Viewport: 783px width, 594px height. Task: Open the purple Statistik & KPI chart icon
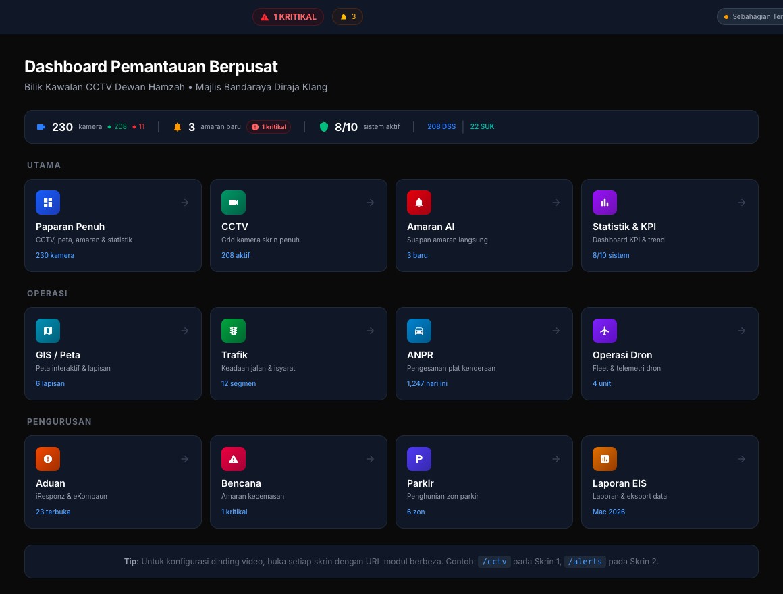click(x=605, y=202)
